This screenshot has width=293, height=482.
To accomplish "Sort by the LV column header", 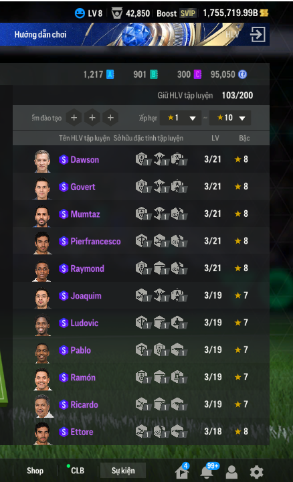I will (215, 138).
